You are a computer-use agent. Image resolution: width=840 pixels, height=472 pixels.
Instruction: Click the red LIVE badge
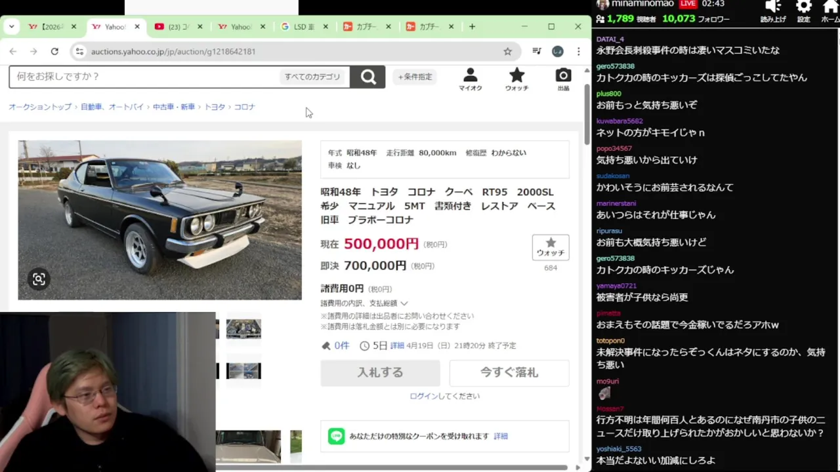[688, 4]
